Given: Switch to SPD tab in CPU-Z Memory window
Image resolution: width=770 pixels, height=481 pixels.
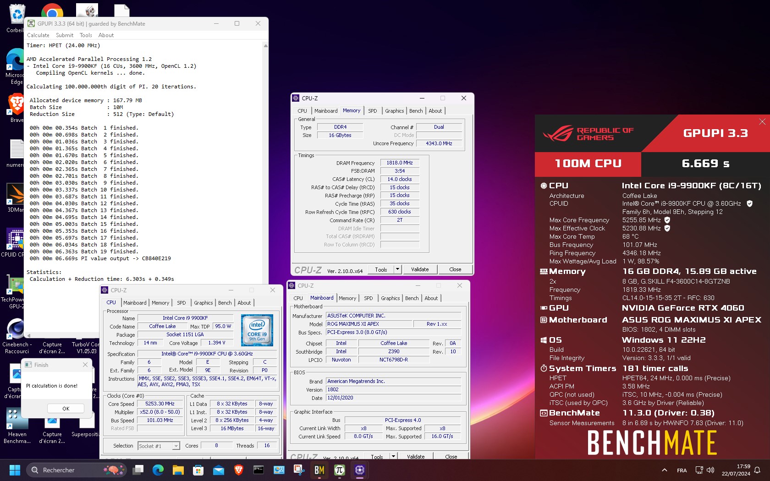Looking at the screenshot, I should [373, 111].
